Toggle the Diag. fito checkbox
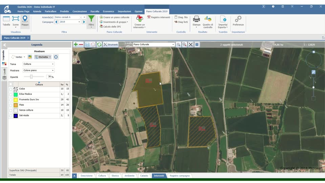 pyautogui.click(x=176, y=17)
